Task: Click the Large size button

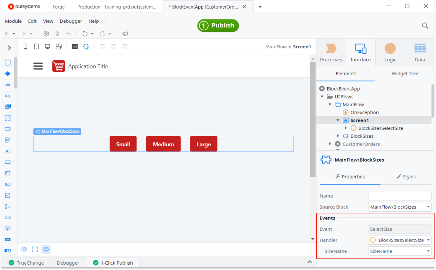Action: point(204,144)
